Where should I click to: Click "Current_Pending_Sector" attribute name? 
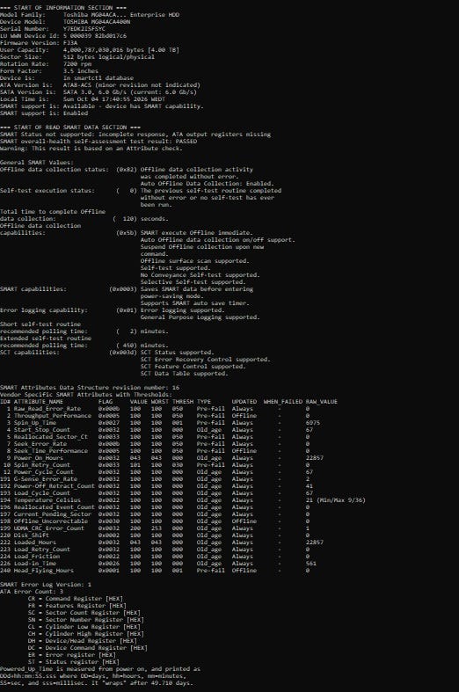tap(53, 514)
